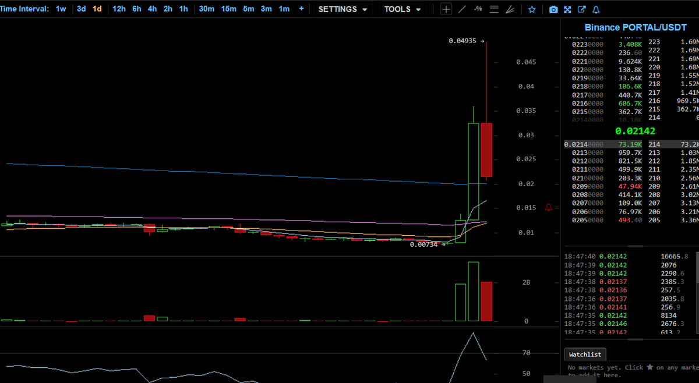Switch the time interval to 12h
The height and width of the screenshot is (383, 699).
coord(119,9)
